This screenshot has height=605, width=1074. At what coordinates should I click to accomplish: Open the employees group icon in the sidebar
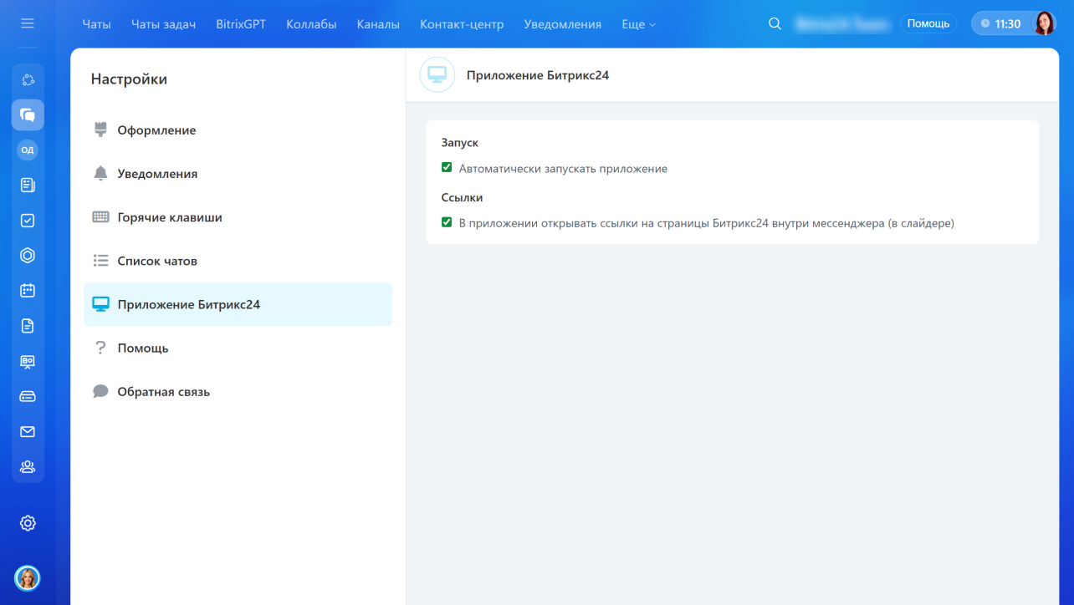coord(28,467)
